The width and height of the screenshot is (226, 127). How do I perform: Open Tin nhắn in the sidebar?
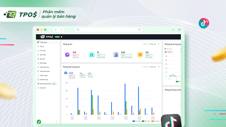pos(48,50)
